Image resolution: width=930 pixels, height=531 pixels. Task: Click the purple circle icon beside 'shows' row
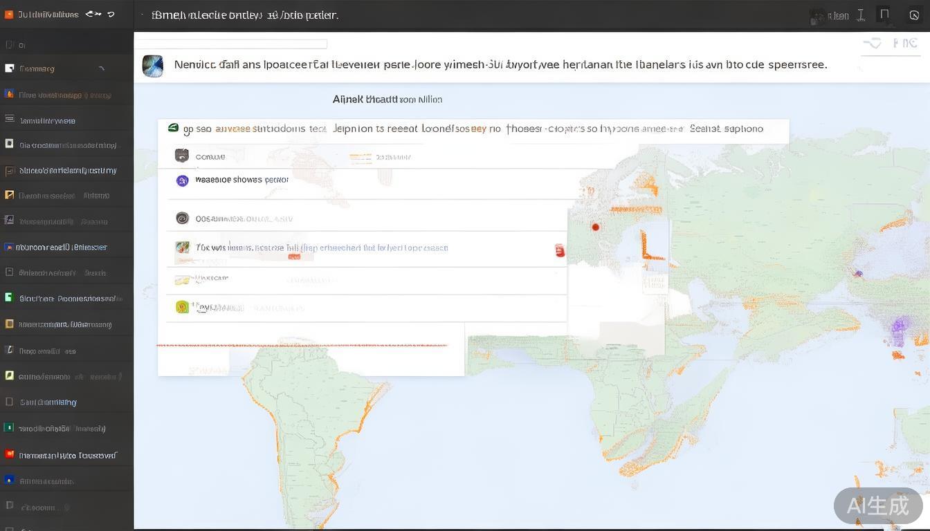(182, 180)
